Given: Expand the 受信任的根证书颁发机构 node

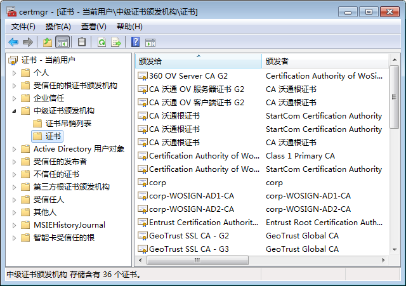Looking at the screenshot, I should 15,86.
